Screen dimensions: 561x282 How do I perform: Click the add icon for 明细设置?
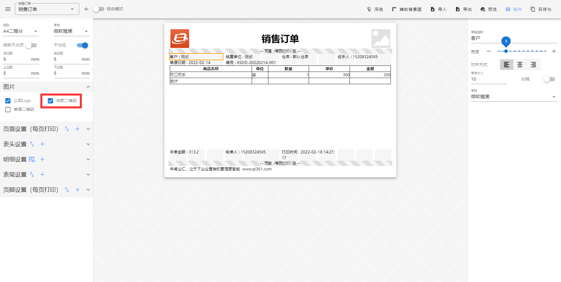click(x=42, y=159)
